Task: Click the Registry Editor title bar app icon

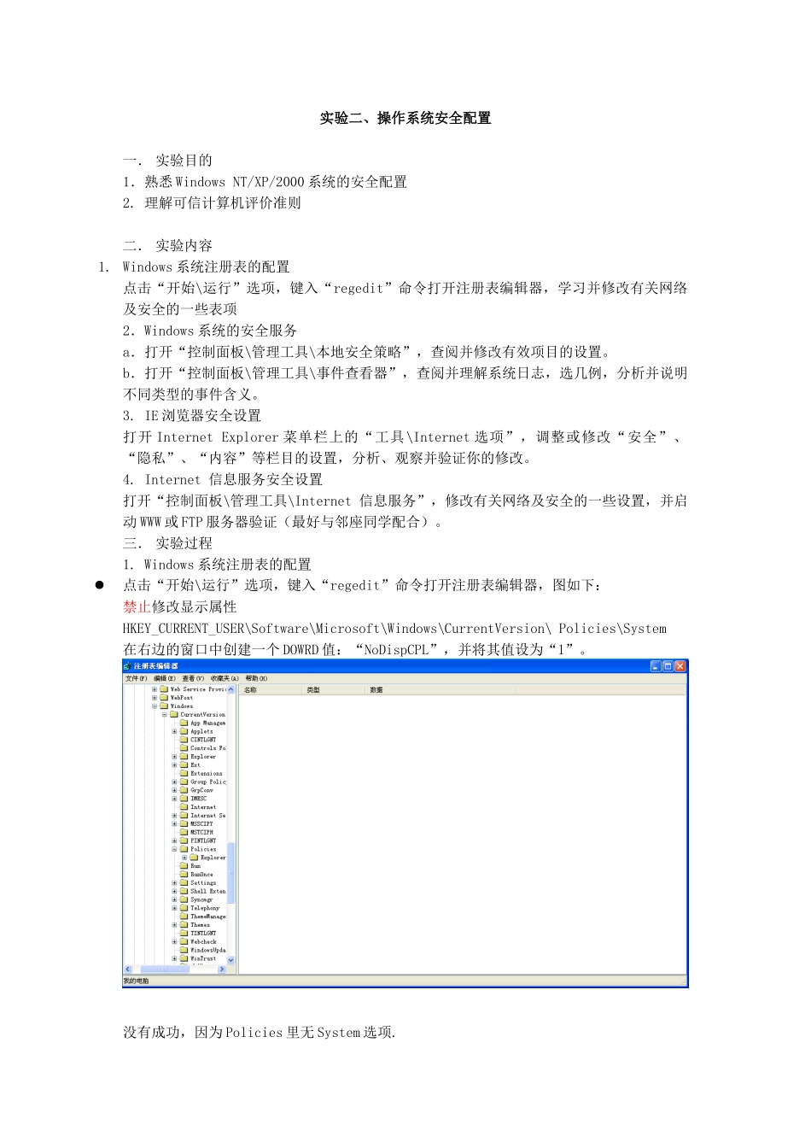Action: coord(128,666)
